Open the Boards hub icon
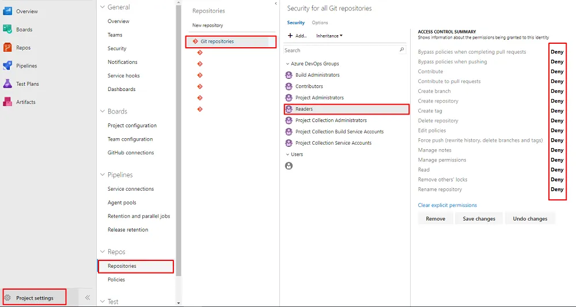Image resolution: width=576 pixels, height=307 pixels. 7,29
